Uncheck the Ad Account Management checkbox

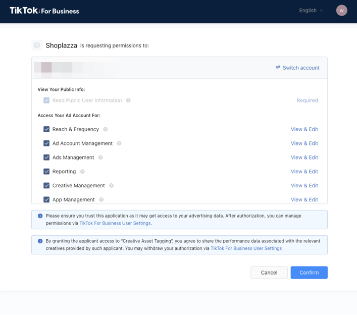coord(46,143)
